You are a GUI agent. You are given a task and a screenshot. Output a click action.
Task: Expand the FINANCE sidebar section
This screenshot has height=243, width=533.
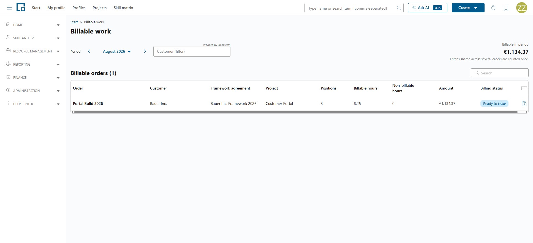pyautogui.click(x=58, y=78)
